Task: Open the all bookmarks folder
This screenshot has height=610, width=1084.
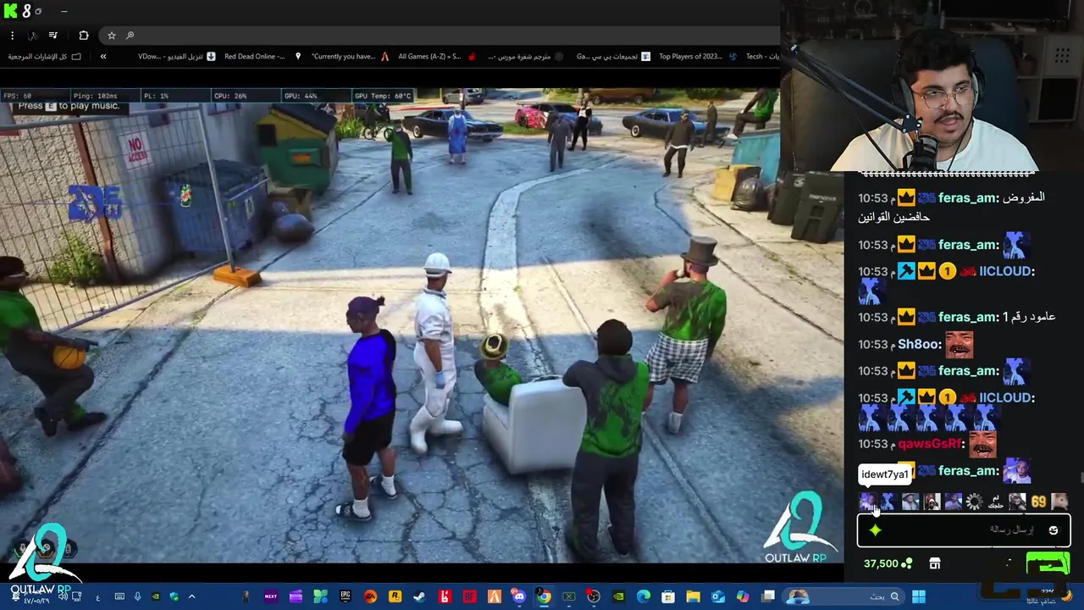Action: pos(45,56)
